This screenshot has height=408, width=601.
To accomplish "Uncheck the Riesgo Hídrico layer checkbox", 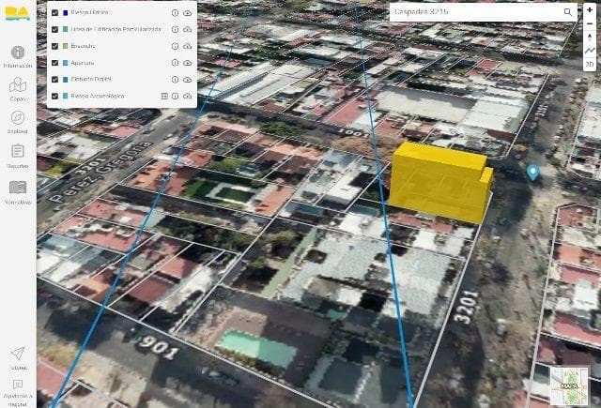I will coord(55,14).
